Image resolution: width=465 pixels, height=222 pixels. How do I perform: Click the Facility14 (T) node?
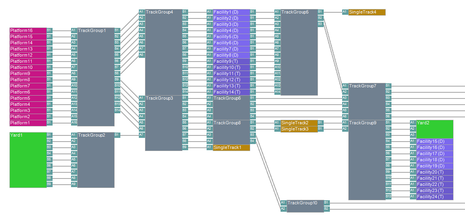tap(231, 92)
